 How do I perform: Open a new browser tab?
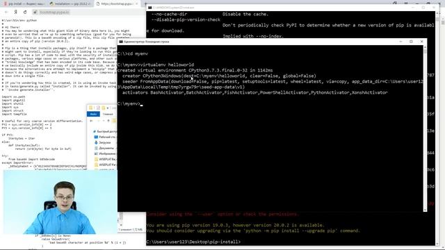point(146,4)
